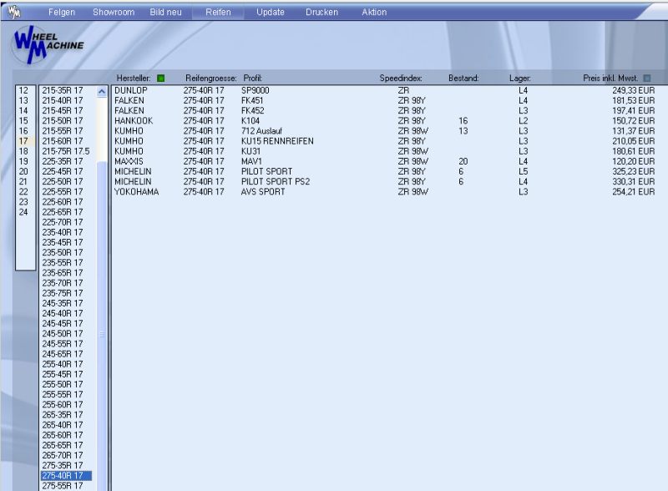Viewport: 668px width, 491px height.
Task: Select the MAXXIS MAV1 tire row
Action: pyautogui.click(x=385, y=161)
